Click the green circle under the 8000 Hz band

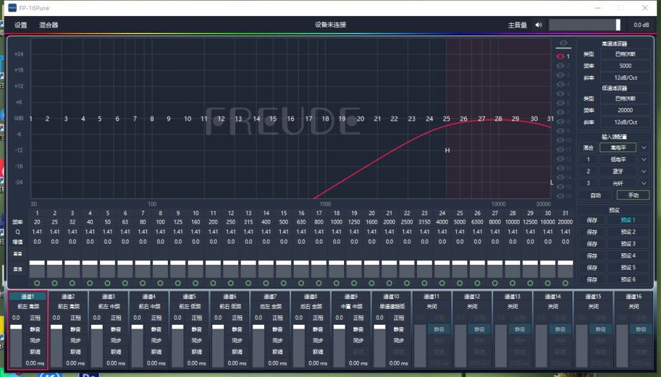pyautogui.click(x=495, y=283)
